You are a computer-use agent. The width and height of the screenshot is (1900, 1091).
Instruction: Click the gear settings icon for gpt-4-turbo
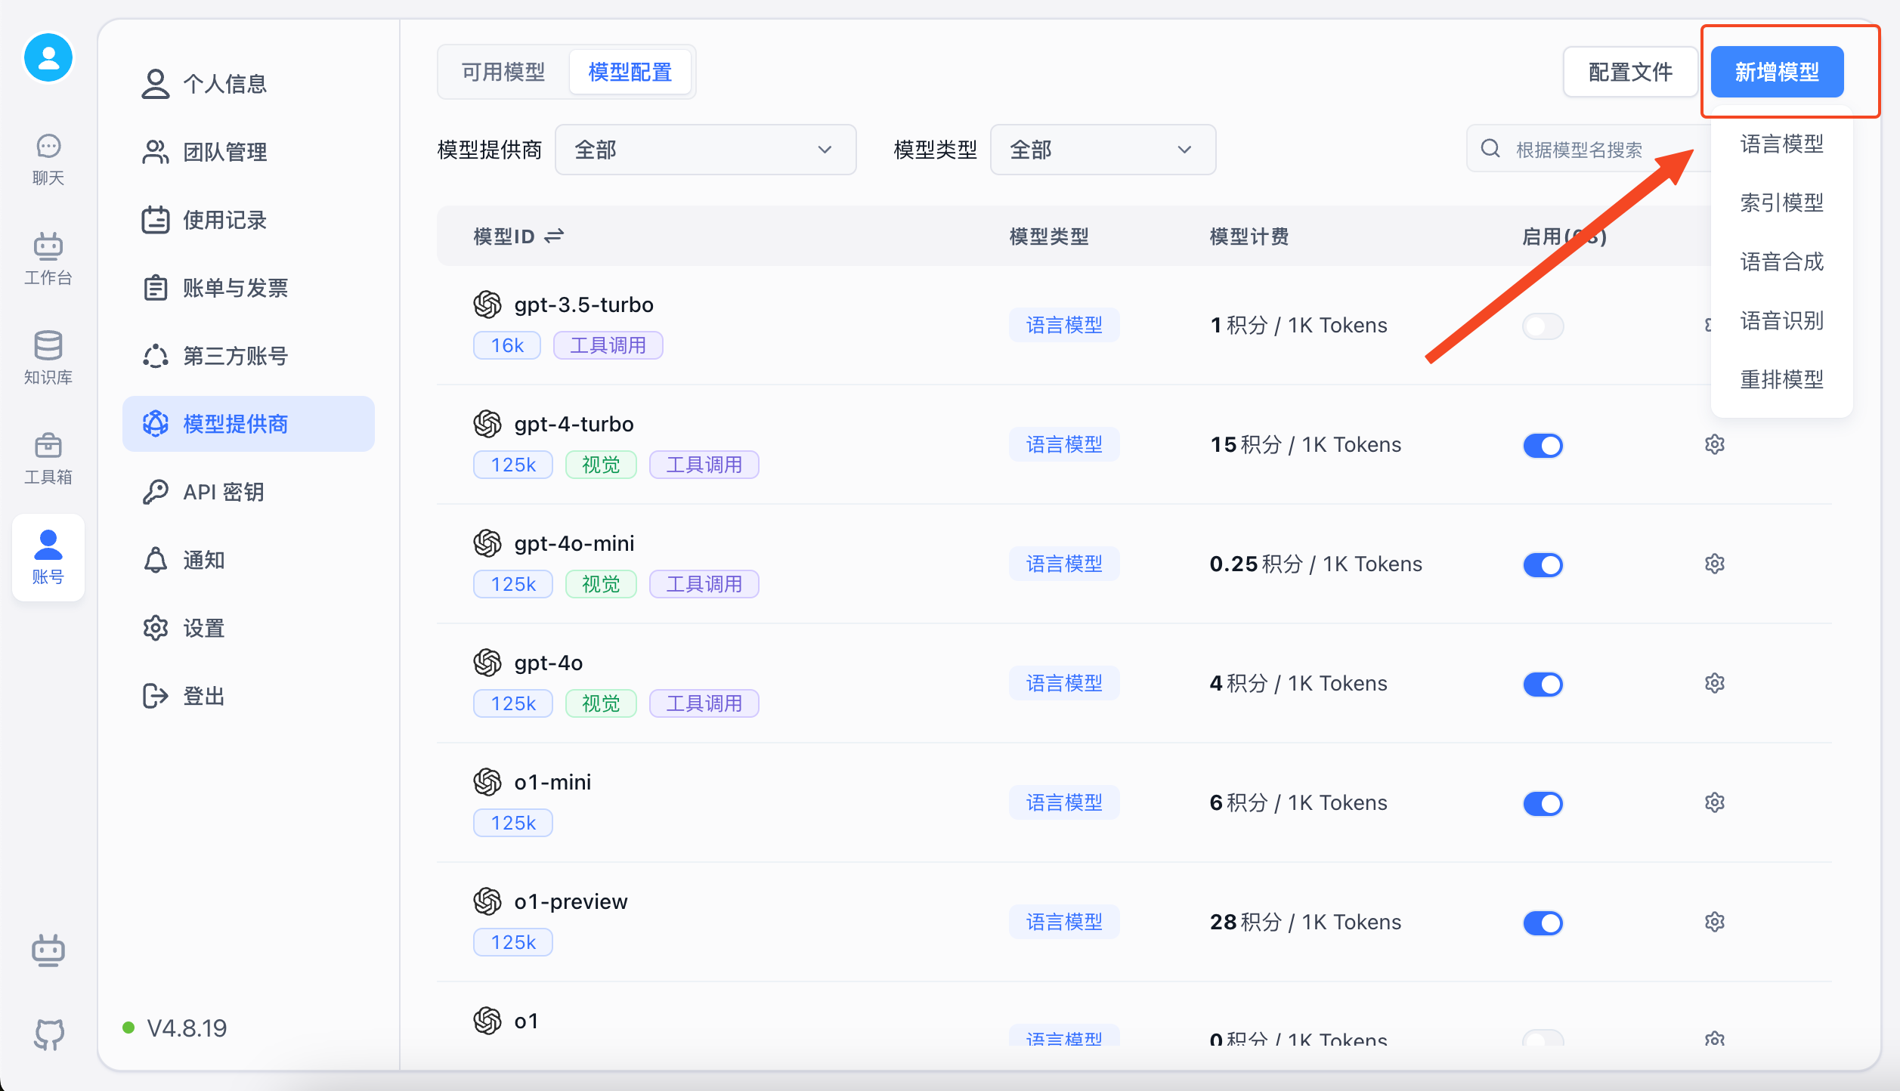click(x=1714, y=445)
